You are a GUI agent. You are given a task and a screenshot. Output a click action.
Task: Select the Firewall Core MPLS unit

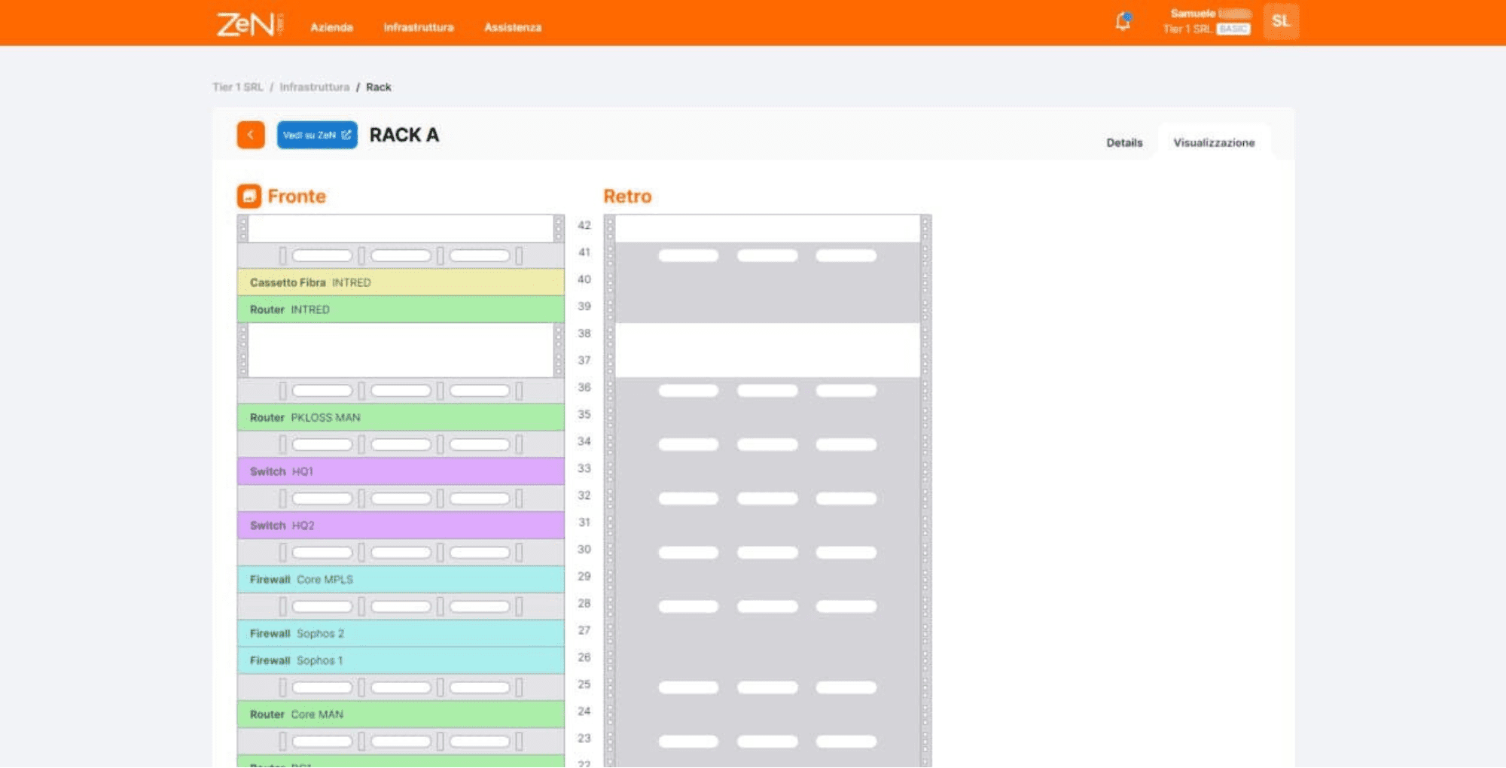[401, 580]
